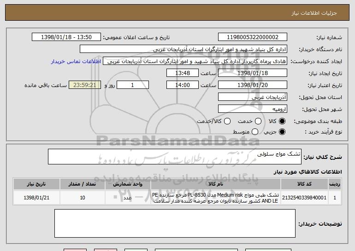Image resolution: width=355 pixels, height=251 pixels.
Task: Click the واحد شمارش column header
Action: pos(128,184)
